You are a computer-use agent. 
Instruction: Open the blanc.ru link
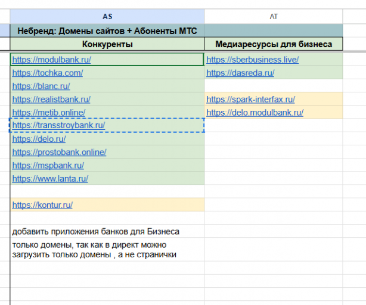coord(41,86)
